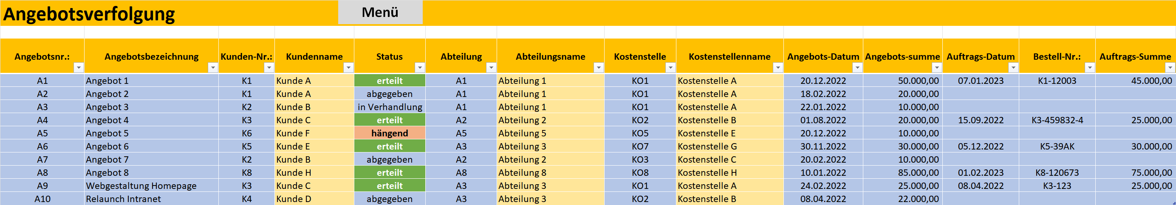Open the Angebots-Datum filter dropdown
This screenshot has height=205, width=1176.
tap(857, 67)
